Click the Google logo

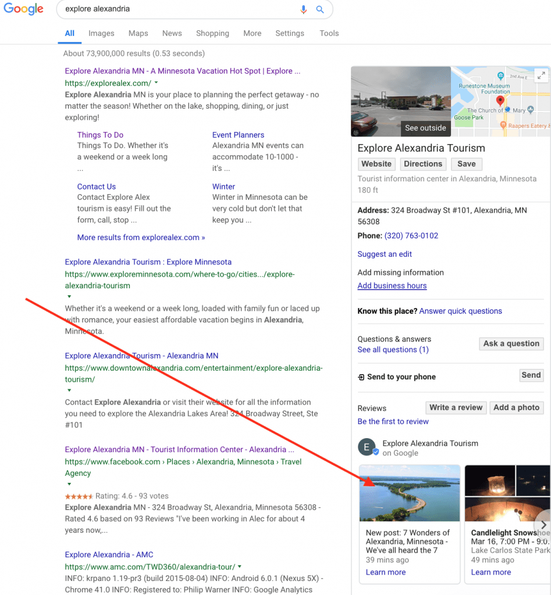click(23, 8)
